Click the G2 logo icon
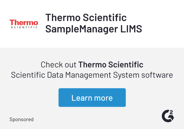Viewport: 184px width, 129px height. click(x=168, y=115)
